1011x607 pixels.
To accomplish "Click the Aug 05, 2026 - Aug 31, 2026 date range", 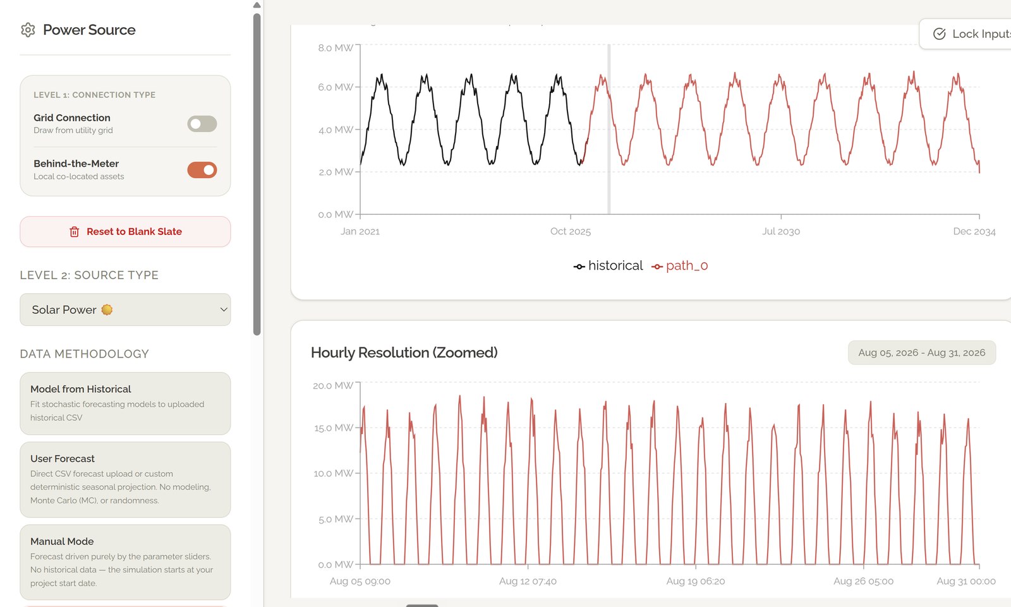I will [x=922, y=352].
